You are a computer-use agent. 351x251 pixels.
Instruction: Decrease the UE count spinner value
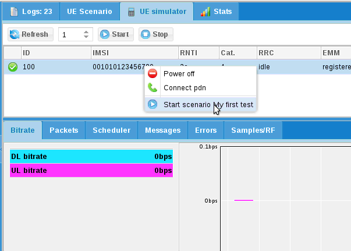pos(87,37)
